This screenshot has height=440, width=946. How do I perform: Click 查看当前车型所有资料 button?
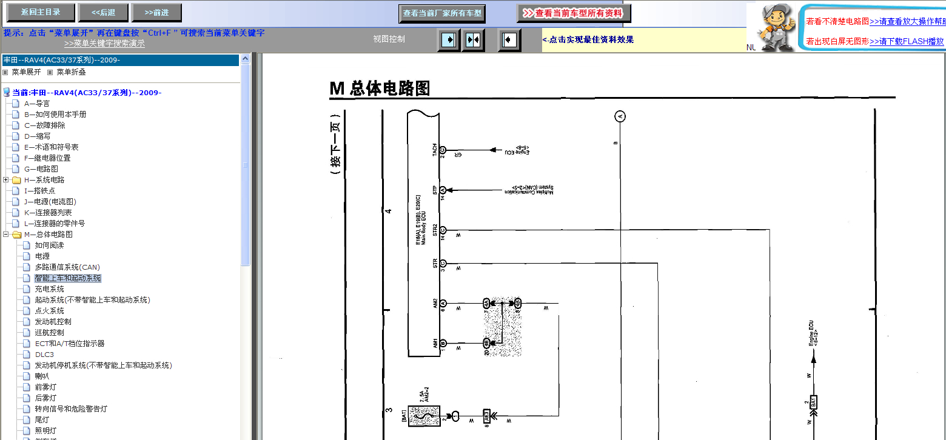click(574, 13)
